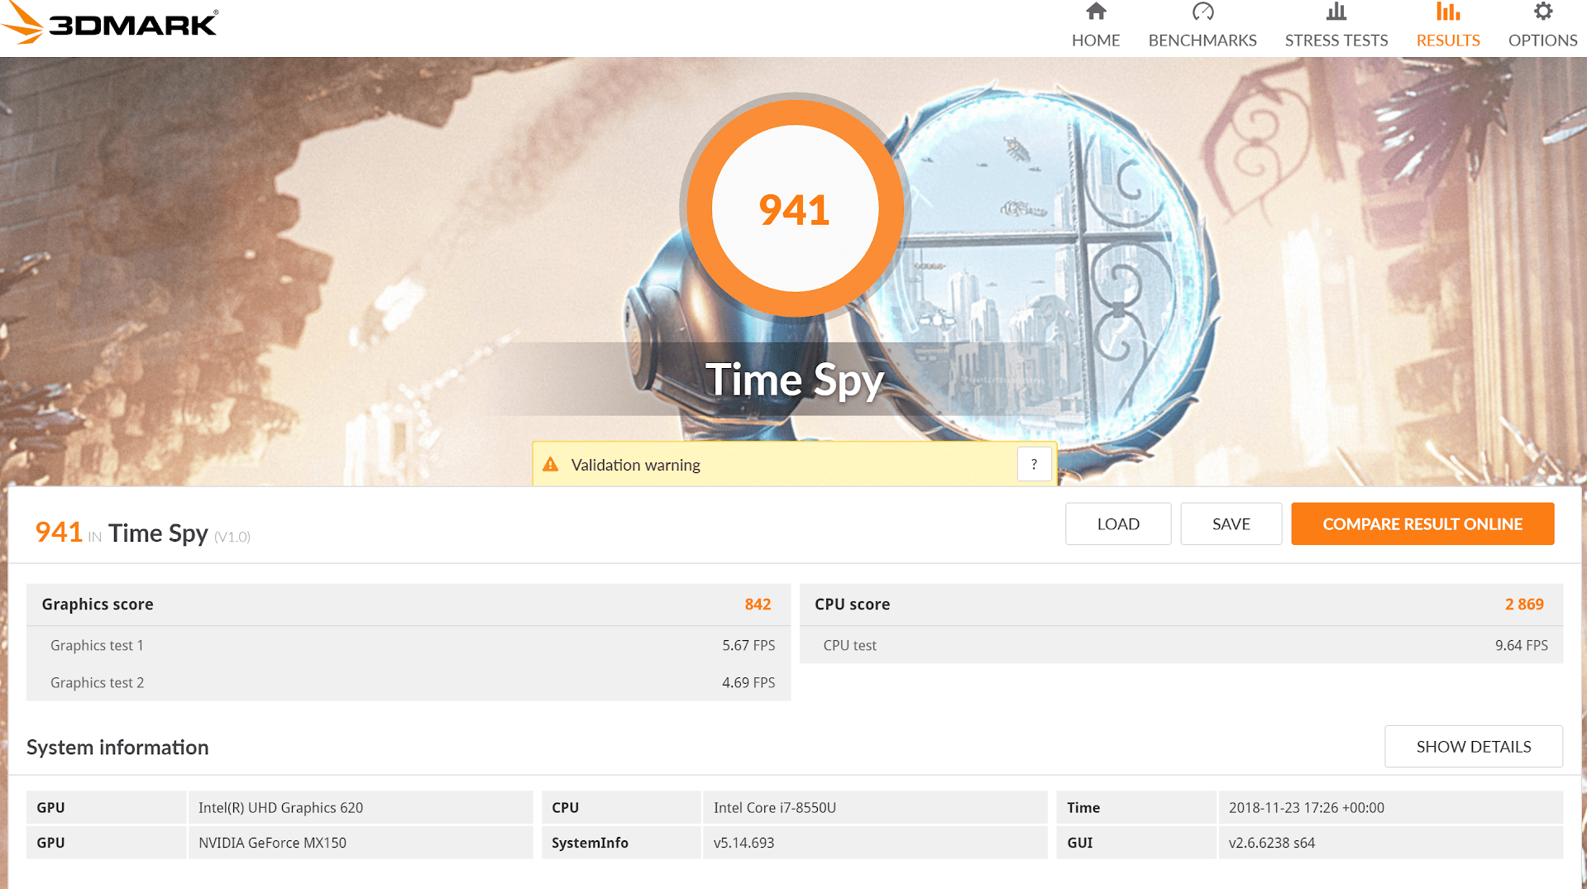The height and width of the screenshot is (889, 1587).
Task: Expand the Validation warning banner
Action: click(777, 465)
